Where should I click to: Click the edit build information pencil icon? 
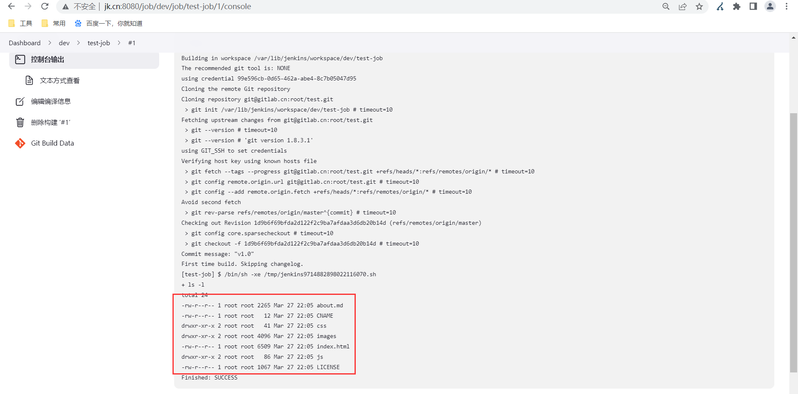click(20, 101)
